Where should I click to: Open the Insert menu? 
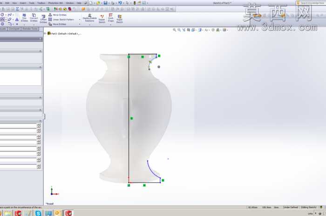(23, 3)
